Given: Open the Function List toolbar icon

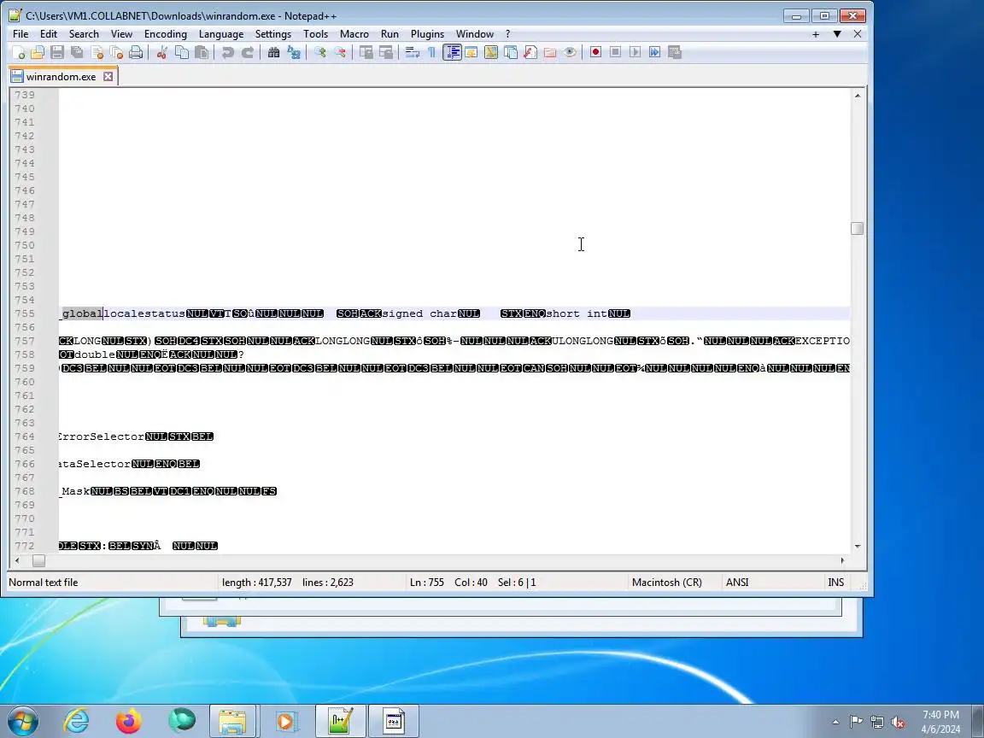Looking at the screenshot, I should tap(530, 52).
